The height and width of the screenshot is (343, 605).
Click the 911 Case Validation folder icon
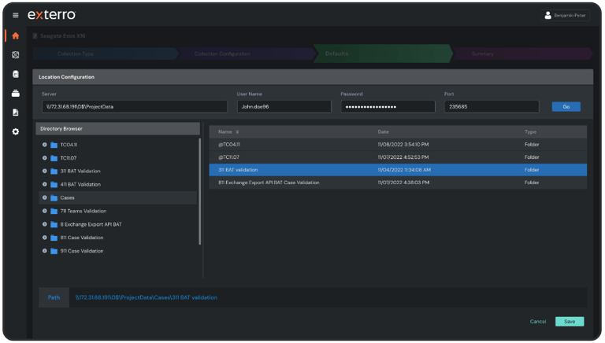point(54,251)
